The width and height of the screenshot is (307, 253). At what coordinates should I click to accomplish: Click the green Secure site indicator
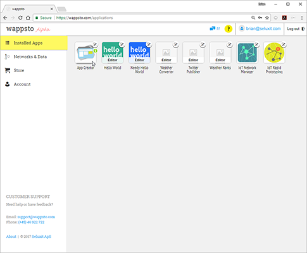(x=44, y=18)
